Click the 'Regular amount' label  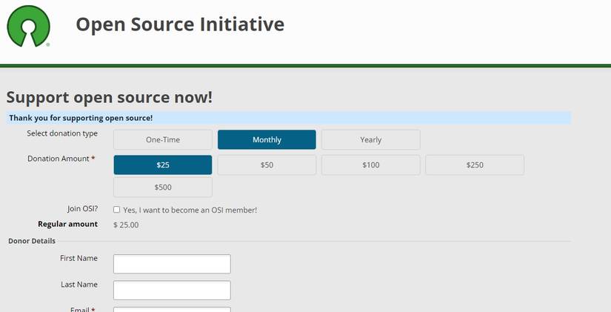pos(68,225)
